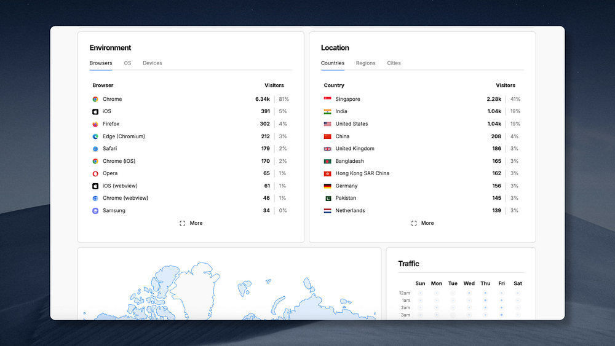This screenshot has height=346, width=615.
Task: Open the Hong Kong SAR China row
Action: 423,173
